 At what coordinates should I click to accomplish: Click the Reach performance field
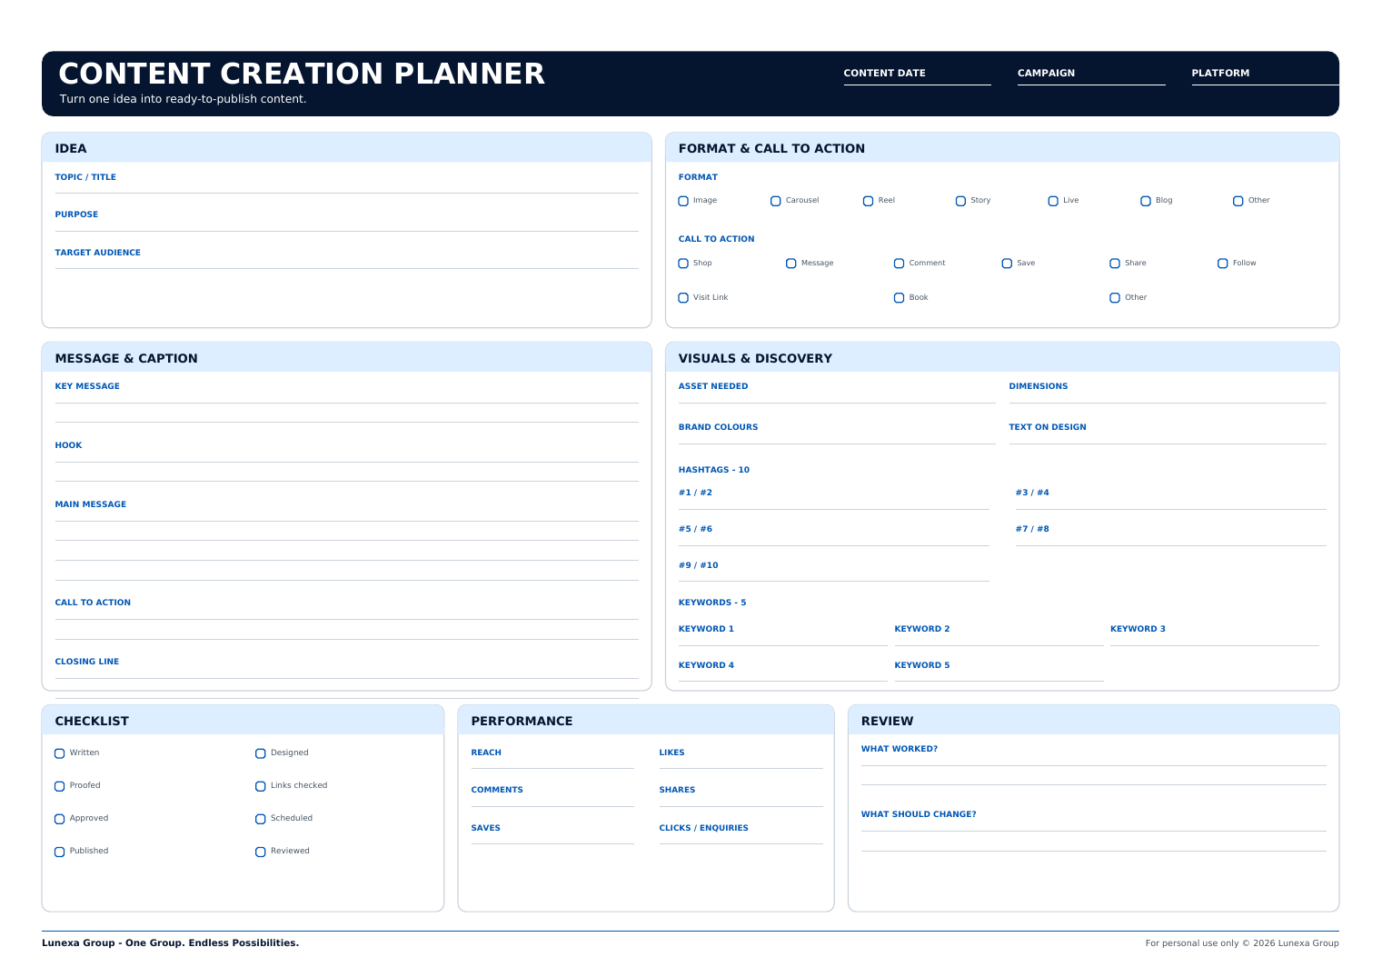pos(552,758)
